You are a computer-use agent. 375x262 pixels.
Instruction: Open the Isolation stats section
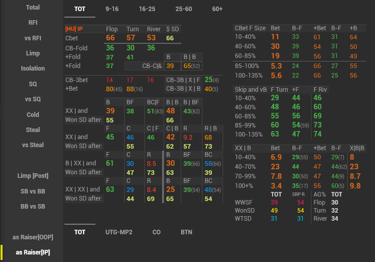click(x=33, y=69)
